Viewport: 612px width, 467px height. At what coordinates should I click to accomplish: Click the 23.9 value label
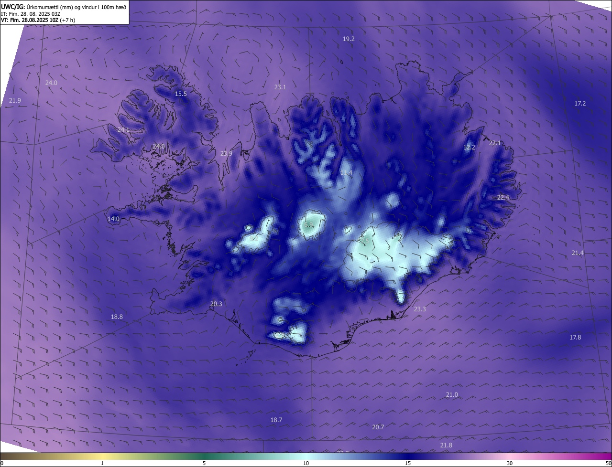point(226,154)
